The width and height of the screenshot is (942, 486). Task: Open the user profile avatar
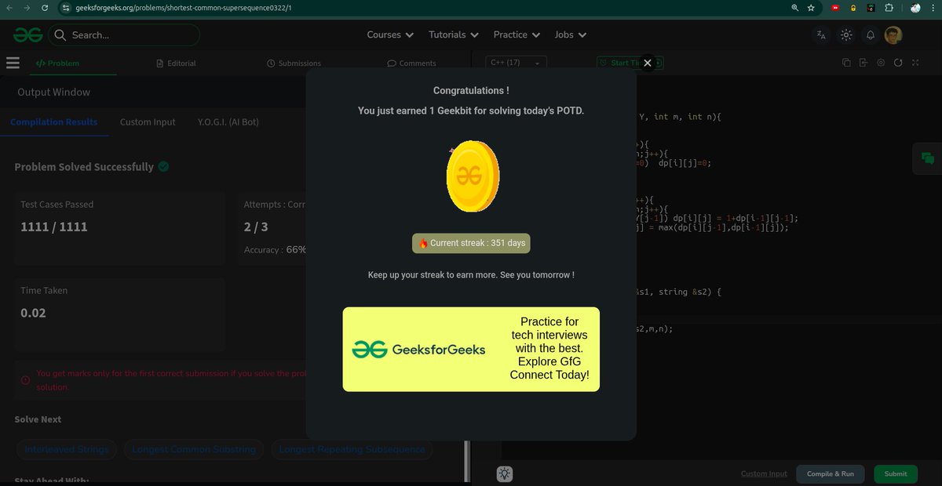coord(893,34)
